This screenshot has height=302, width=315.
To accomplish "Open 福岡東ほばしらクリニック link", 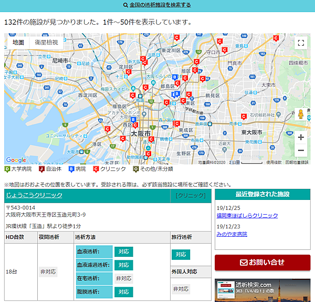I will coord(247,215).
